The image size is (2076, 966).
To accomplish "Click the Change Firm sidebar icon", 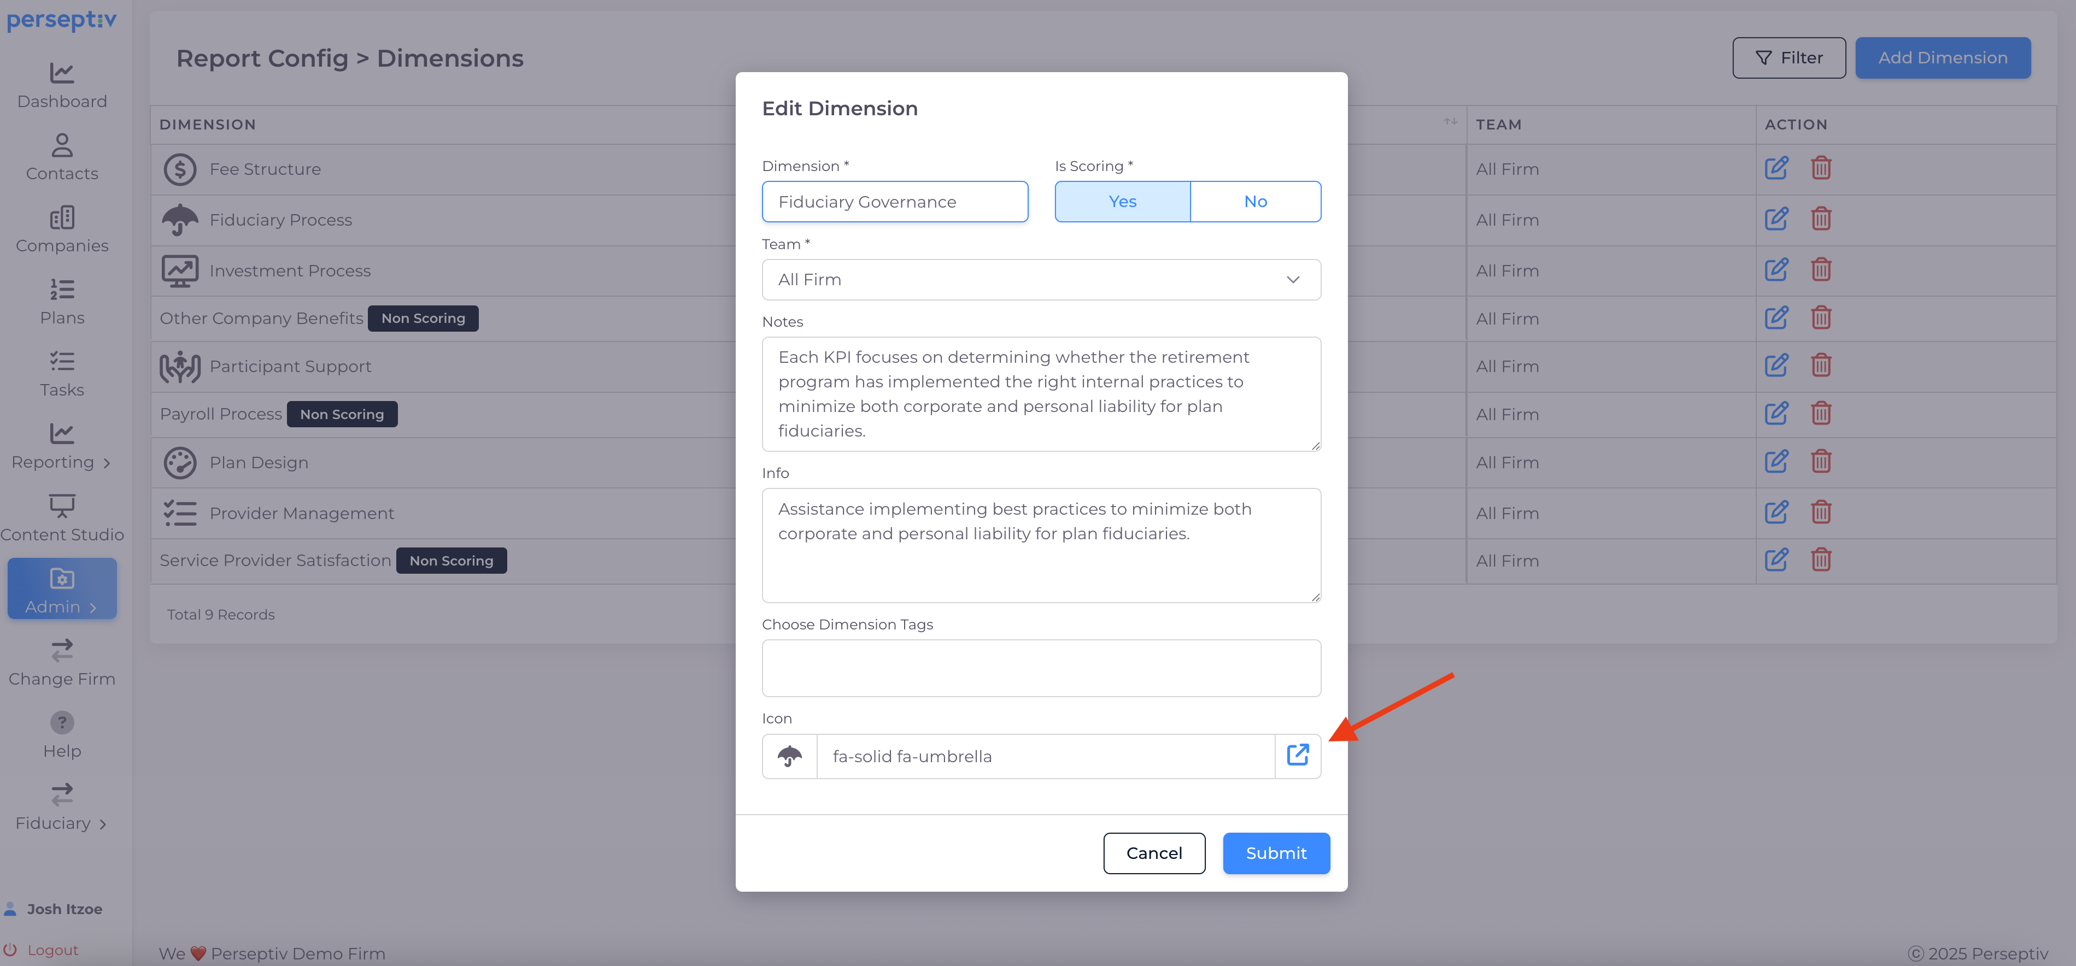I will [62, 650].
